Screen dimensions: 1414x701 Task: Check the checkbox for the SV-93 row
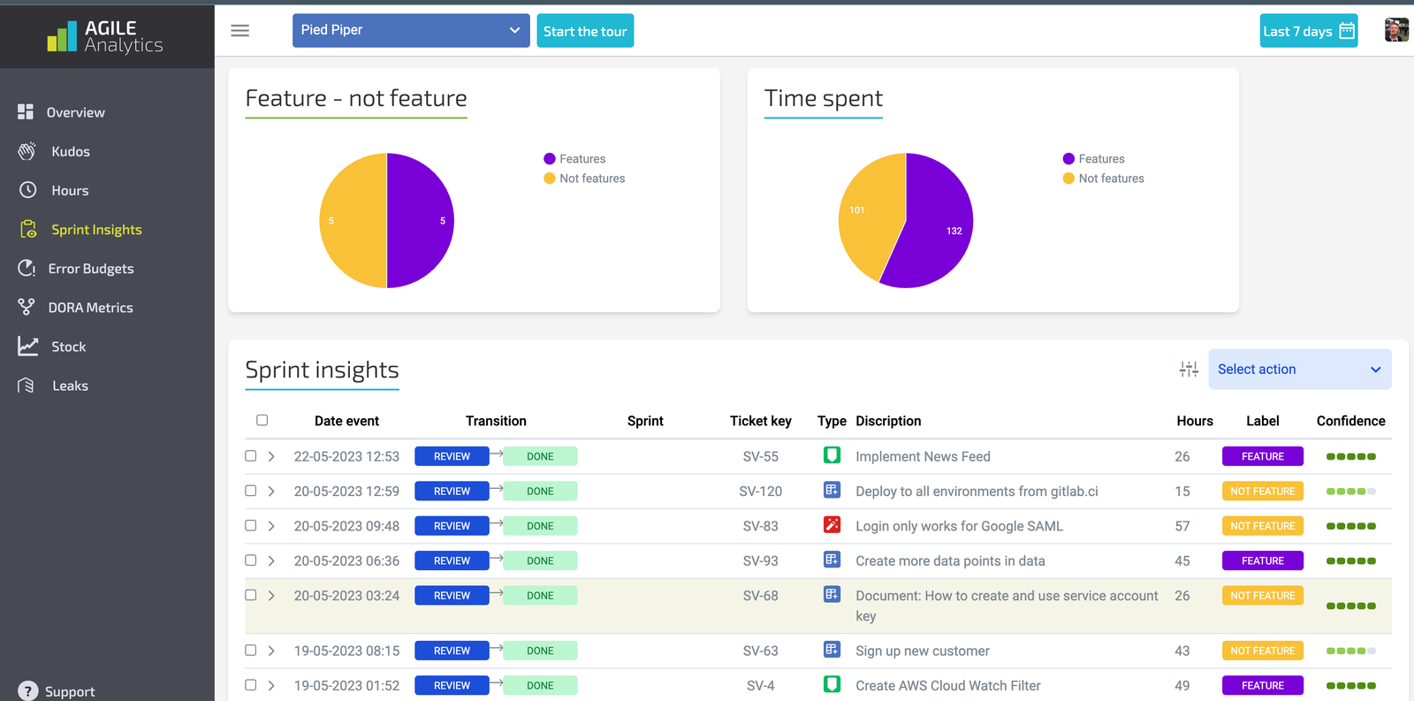[x=251, y=560]
